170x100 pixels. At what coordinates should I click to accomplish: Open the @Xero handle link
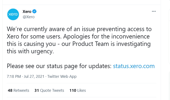pyautogui.click(x=29, y=17)
